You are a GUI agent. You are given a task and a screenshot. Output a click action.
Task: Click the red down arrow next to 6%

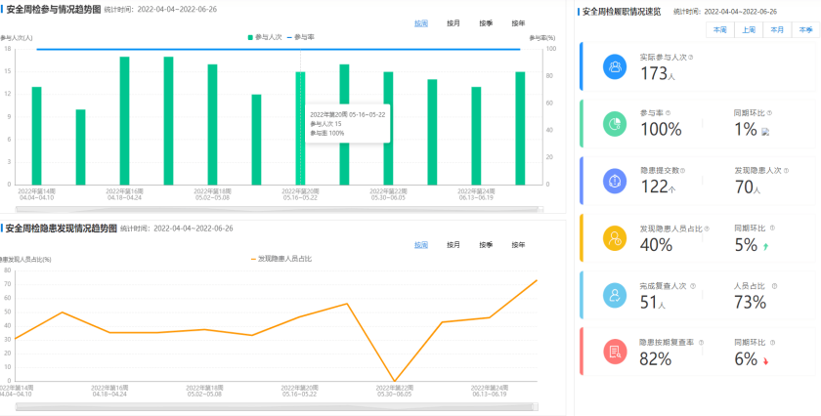(765, 361)
